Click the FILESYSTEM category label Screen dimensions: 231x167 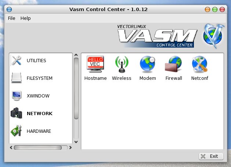(40, 78)
